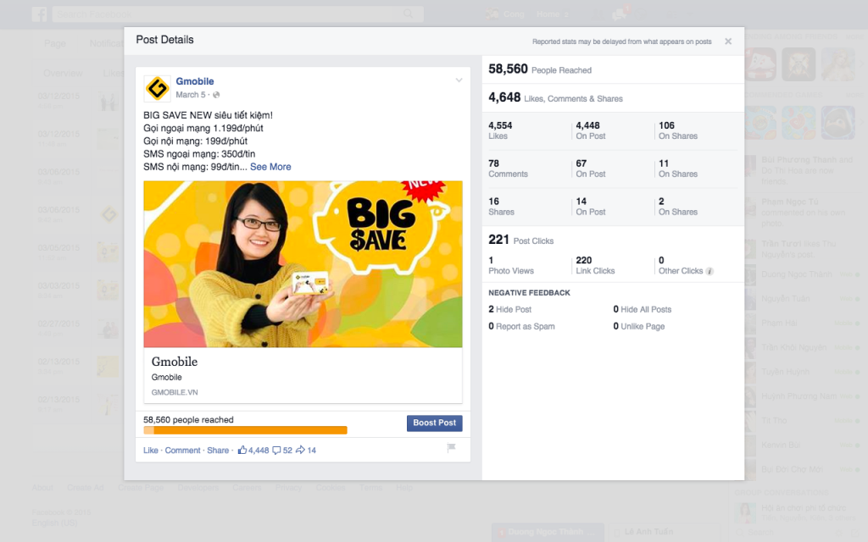Close the Post Details dialog
The width and height of the screenshot is (868, 542).
click(728, 41)
